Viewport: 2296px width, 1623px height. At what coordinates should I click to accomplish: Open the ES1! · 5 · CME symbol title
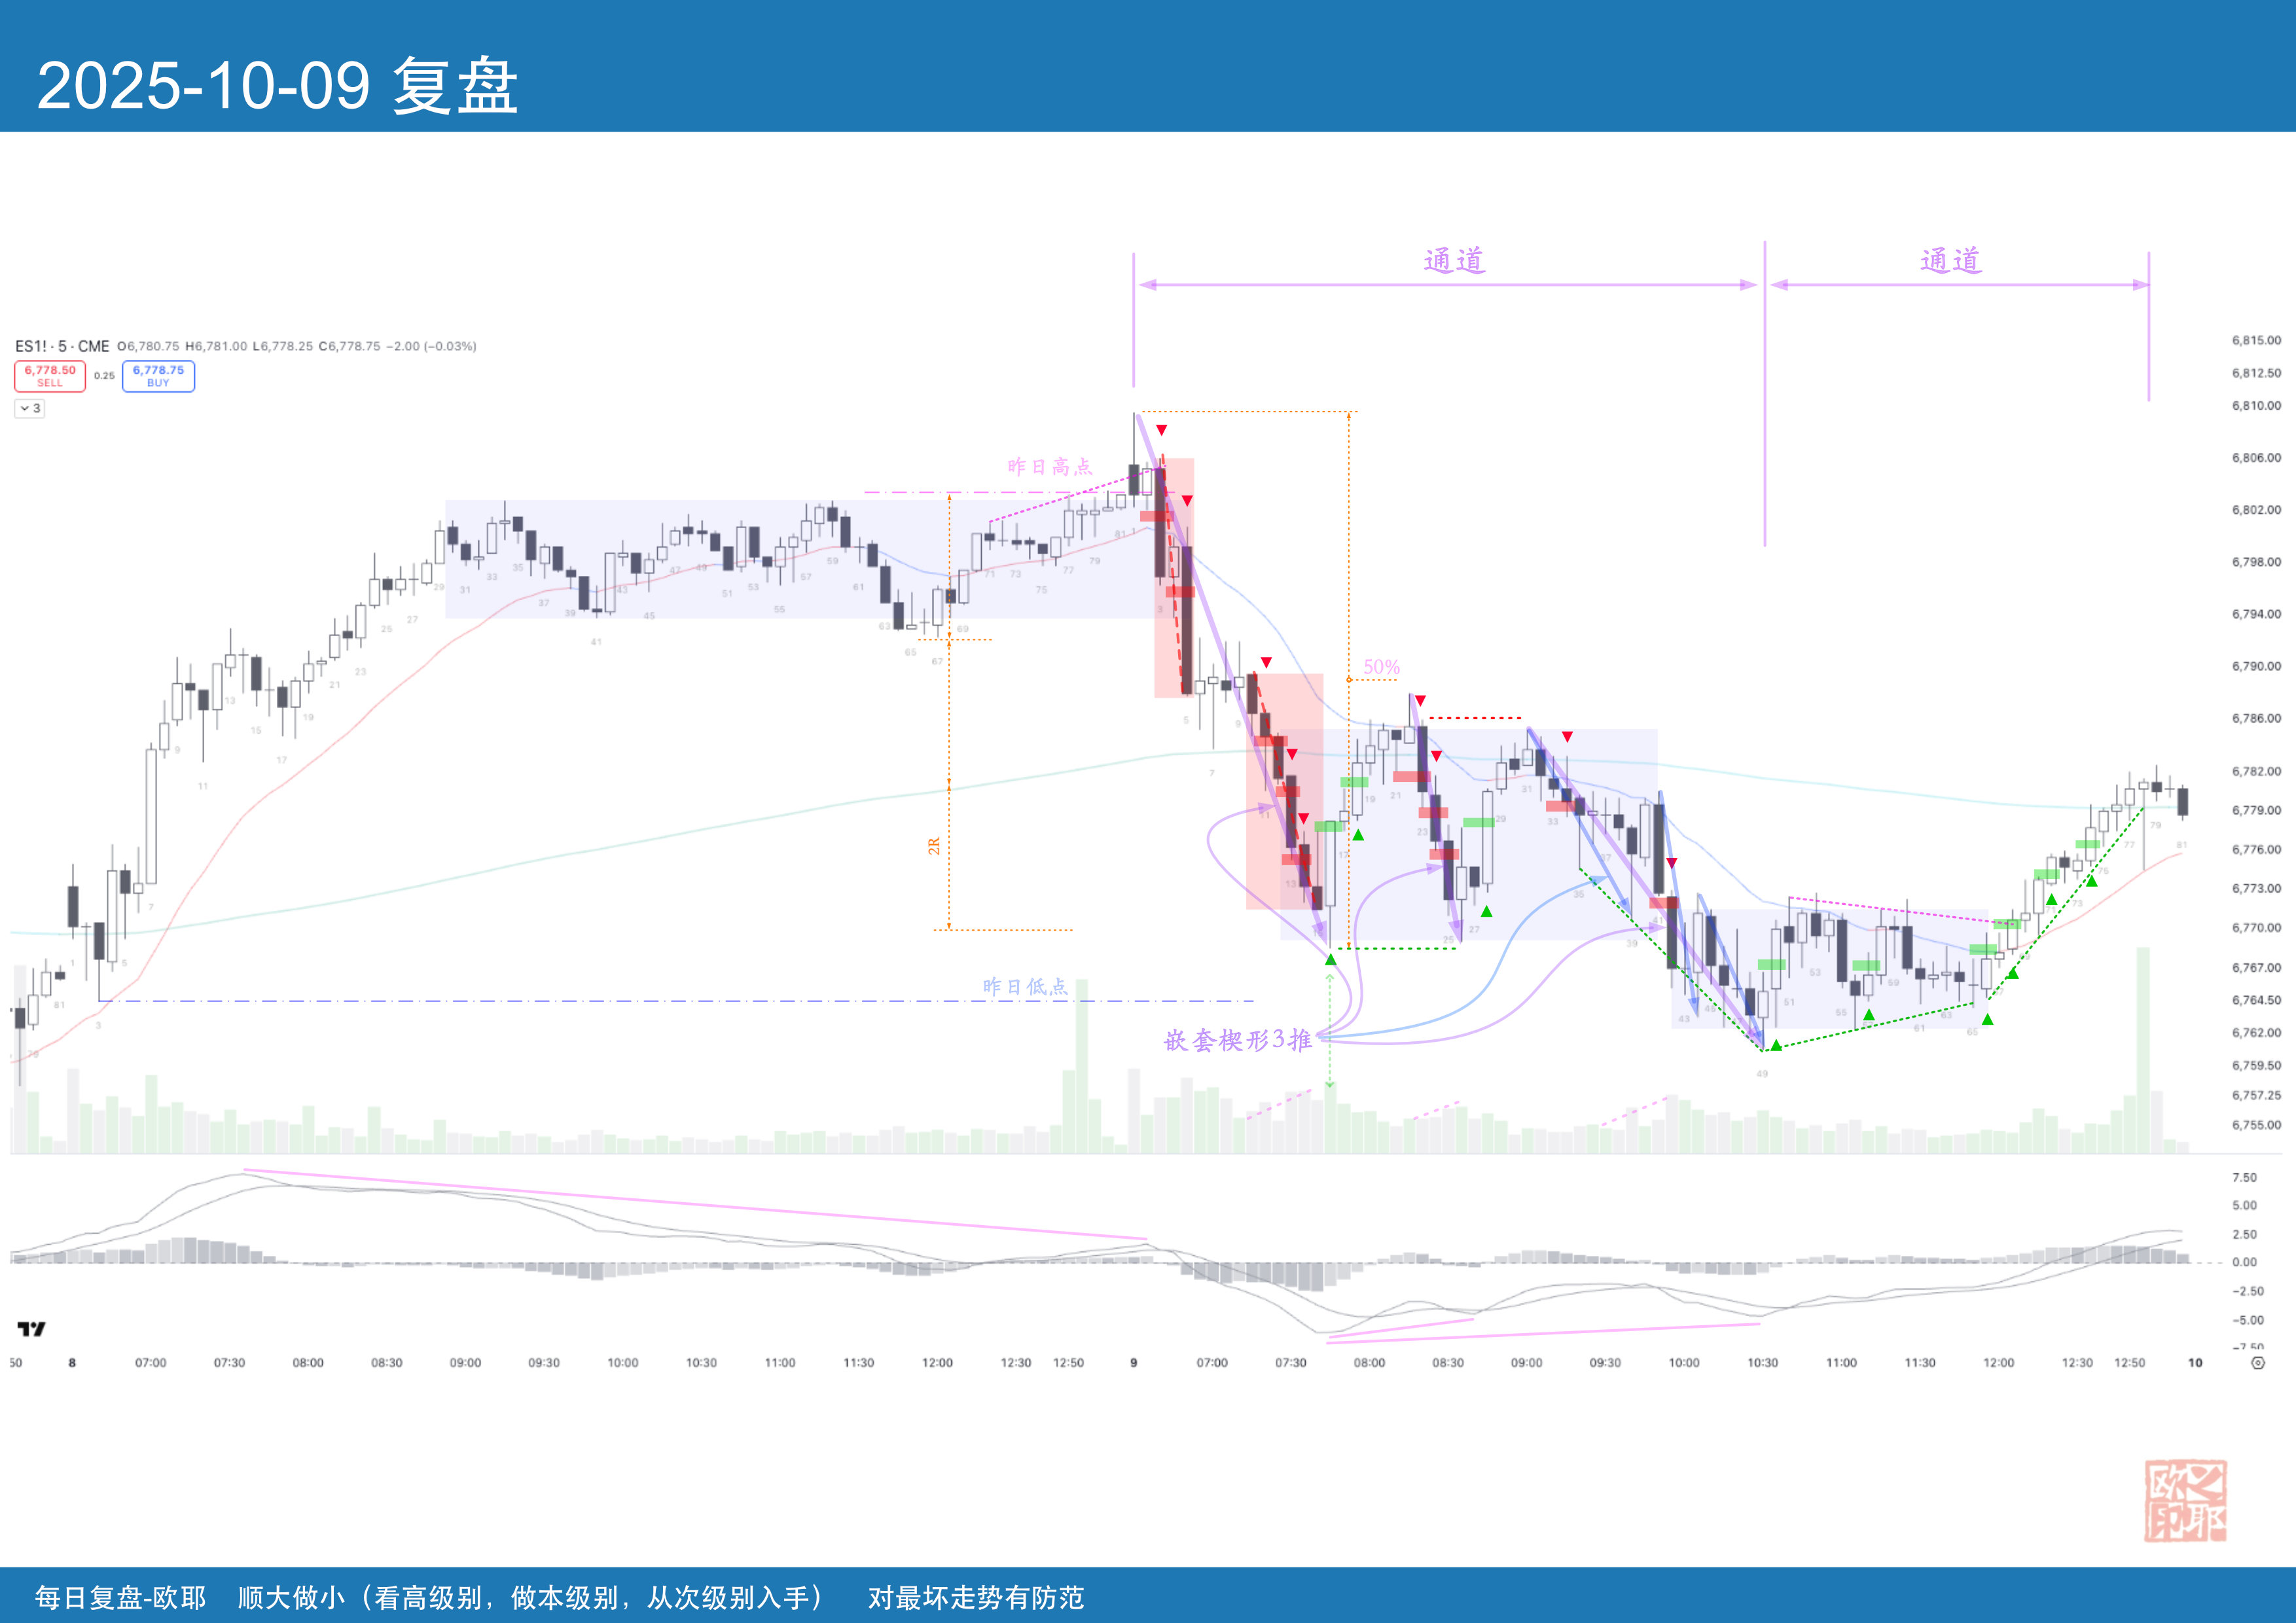(62, 346)
